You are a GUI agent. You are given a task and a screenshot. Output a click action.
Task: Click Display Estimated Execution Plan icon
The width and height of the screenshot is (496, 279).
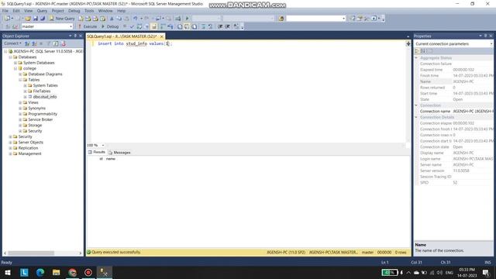(x=139, y=26)
